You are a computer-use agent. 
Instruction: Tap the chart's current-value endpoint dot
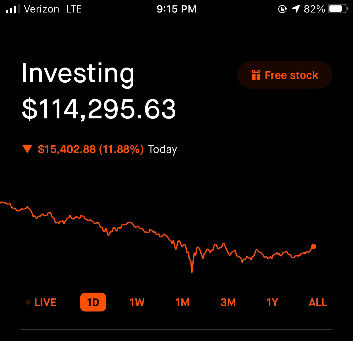tap(313, 246)
